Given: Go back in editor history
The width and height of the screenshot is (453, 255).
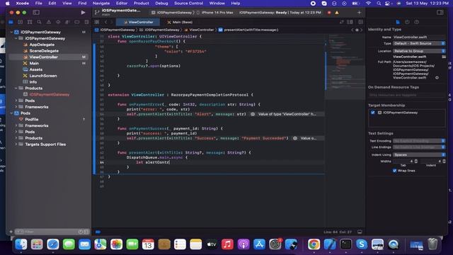Looking at the screenshot, I should pos(105,22).
